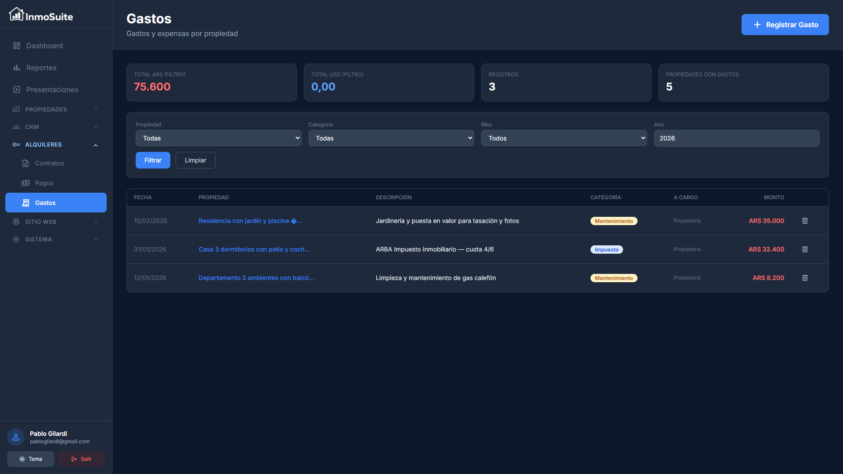Click Pablo Gilardi user avatar
The width and height of the screenshot is (843, 474).
click(x=15, y=437)
